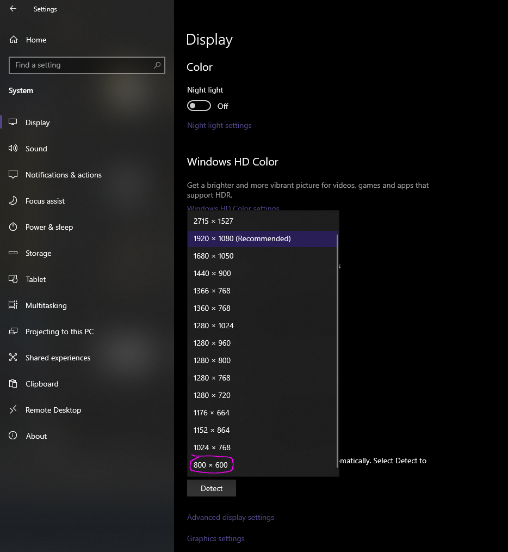Click the resolution list scrollbar
The width and height of the screenshot is (508, 552).
click(337, 348)
